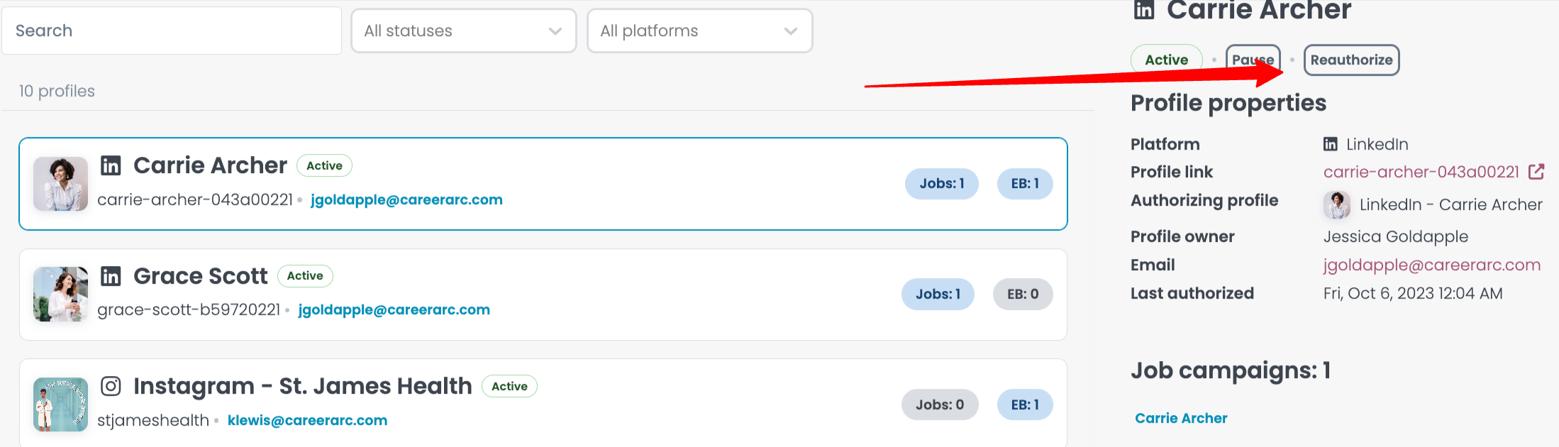The image size is (1559, 447).
Task: Click Active status badge in detail panel
Action: (1166, 60)
